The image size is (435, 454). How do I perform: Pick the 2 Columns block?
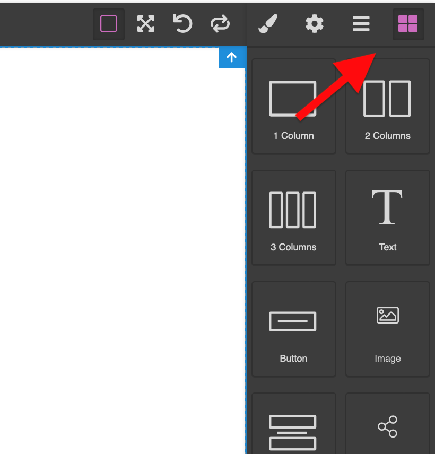pos(387,106)
